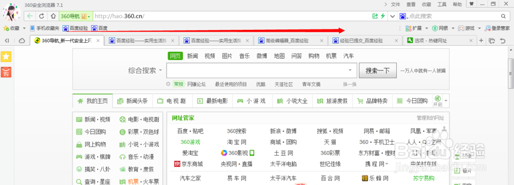This screenshot has height=185, width=514.
Task: Open the 查看 menu
Action: [x=411, y=5]
